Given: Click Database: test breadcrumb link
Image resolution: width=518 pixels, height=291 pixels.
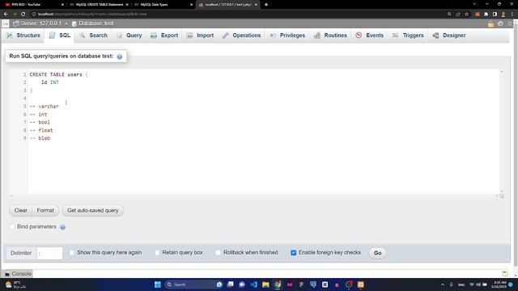Looking at the screenshot, I should click(96, 23).
